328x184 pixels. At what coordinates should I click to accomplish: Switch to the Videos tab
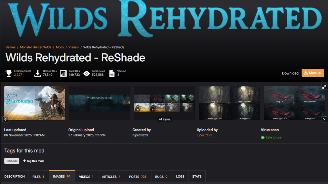(x=86, y=177)
